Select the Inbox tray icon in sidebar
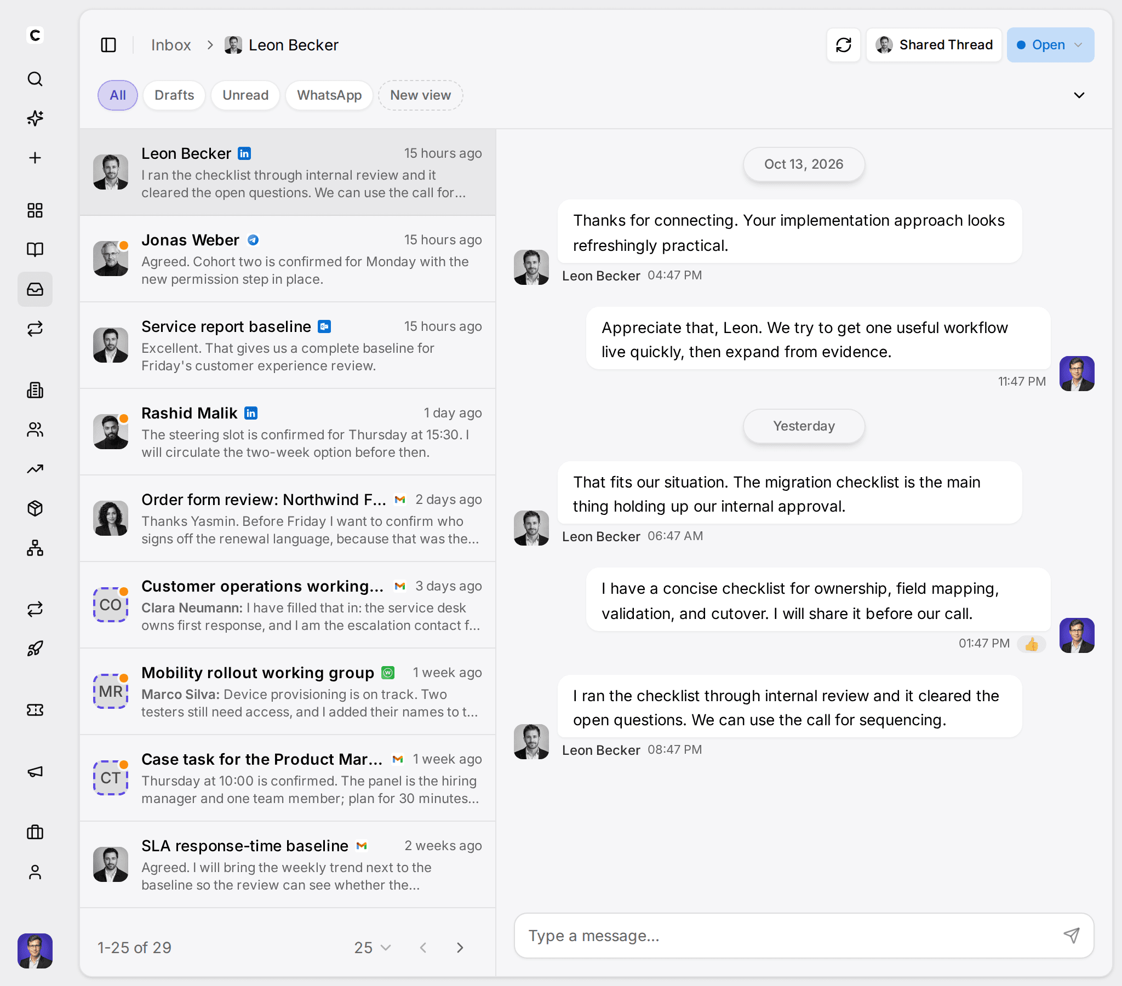The height and width of the screenshot is (986, 1122). tap(35, 289)
